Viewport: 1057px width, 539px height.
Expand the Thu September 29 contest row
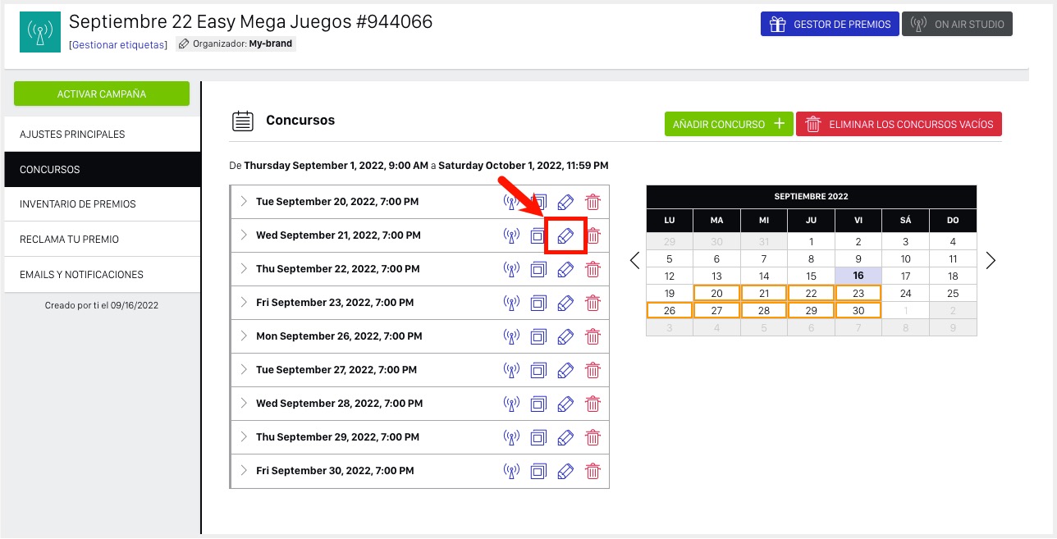244,437
